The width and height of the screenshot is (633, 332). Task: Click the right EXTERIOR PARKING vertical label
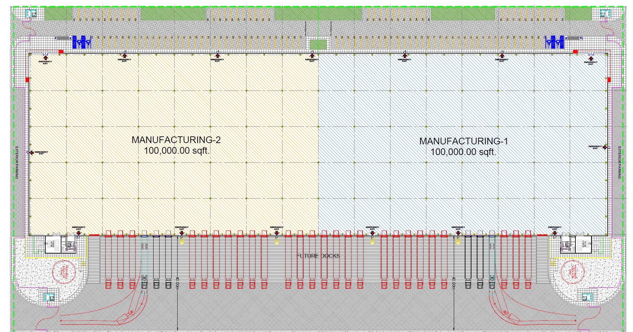pyautogui.click(x=619, y=162)
